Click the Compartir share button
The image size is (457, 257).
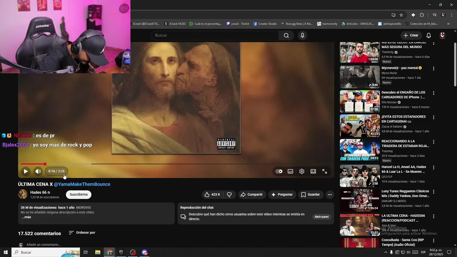coord(252,195)
